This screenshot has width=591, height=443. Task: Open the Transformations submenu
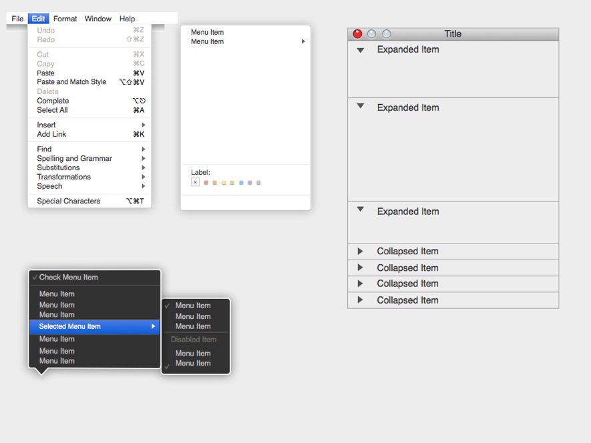point(63,177)
